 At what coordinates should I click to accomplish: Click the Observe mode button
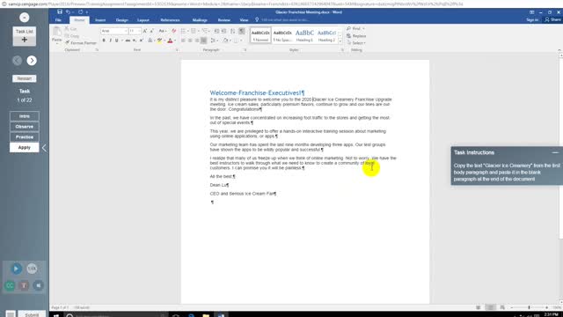coord(25,127)
